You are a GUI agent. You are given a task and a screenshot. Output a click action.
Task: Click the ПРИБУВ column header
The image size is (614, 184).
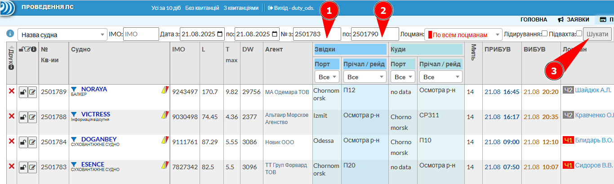497,49
